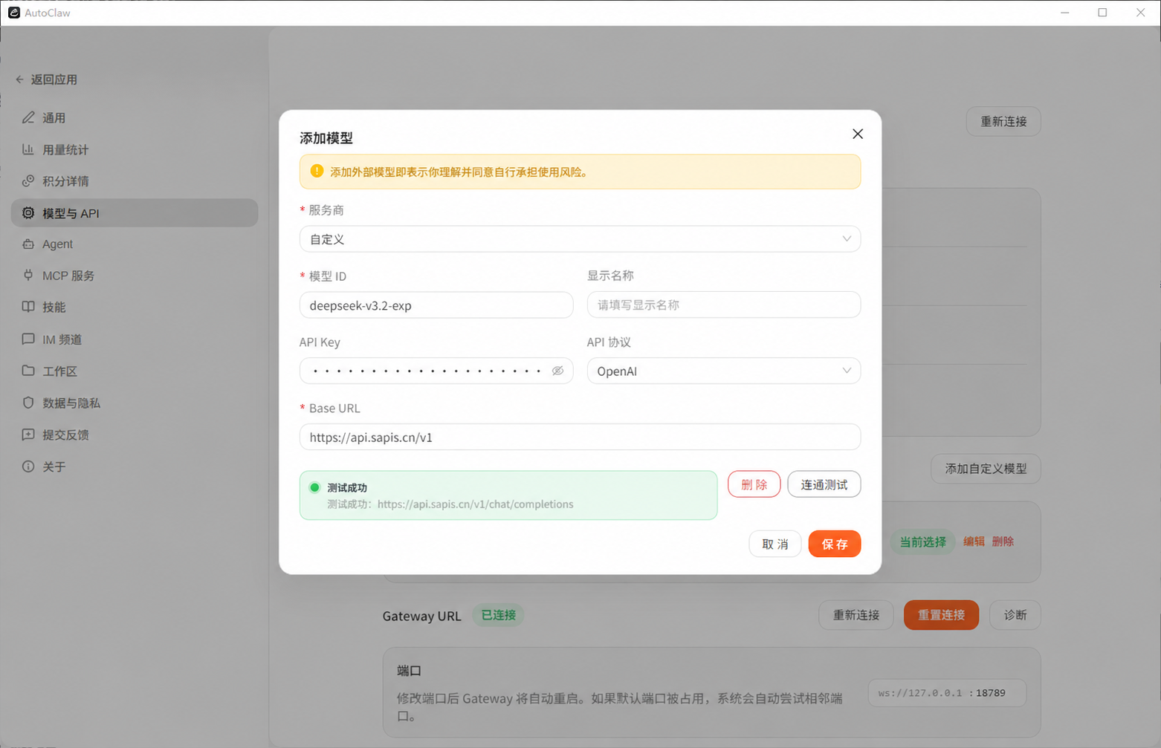This screenshot has width=1161, height=748.
Task: Click the 编辑 link beside 当前选择
Action: [x=974, y=542]
